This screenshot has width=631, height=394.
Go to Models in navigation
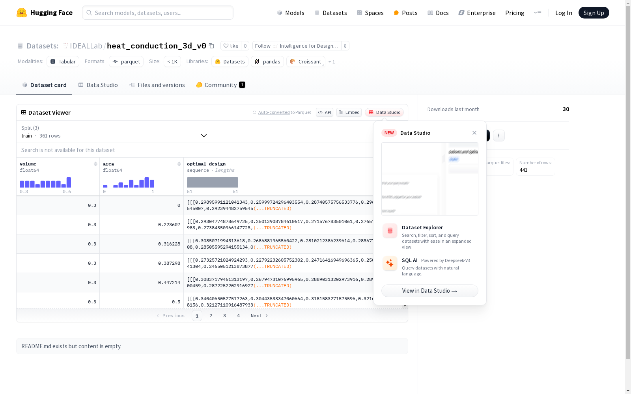tap(291, 13)
